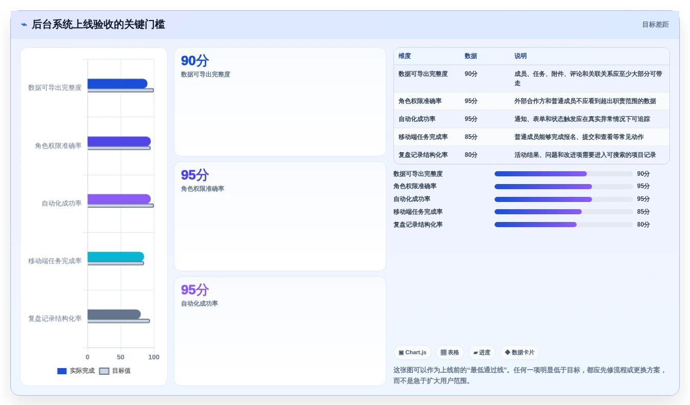This screenshot has width=690, height=405.
Task: Click the 复盘记录结构化率 progress bar
Action: (x=564, y=225)
